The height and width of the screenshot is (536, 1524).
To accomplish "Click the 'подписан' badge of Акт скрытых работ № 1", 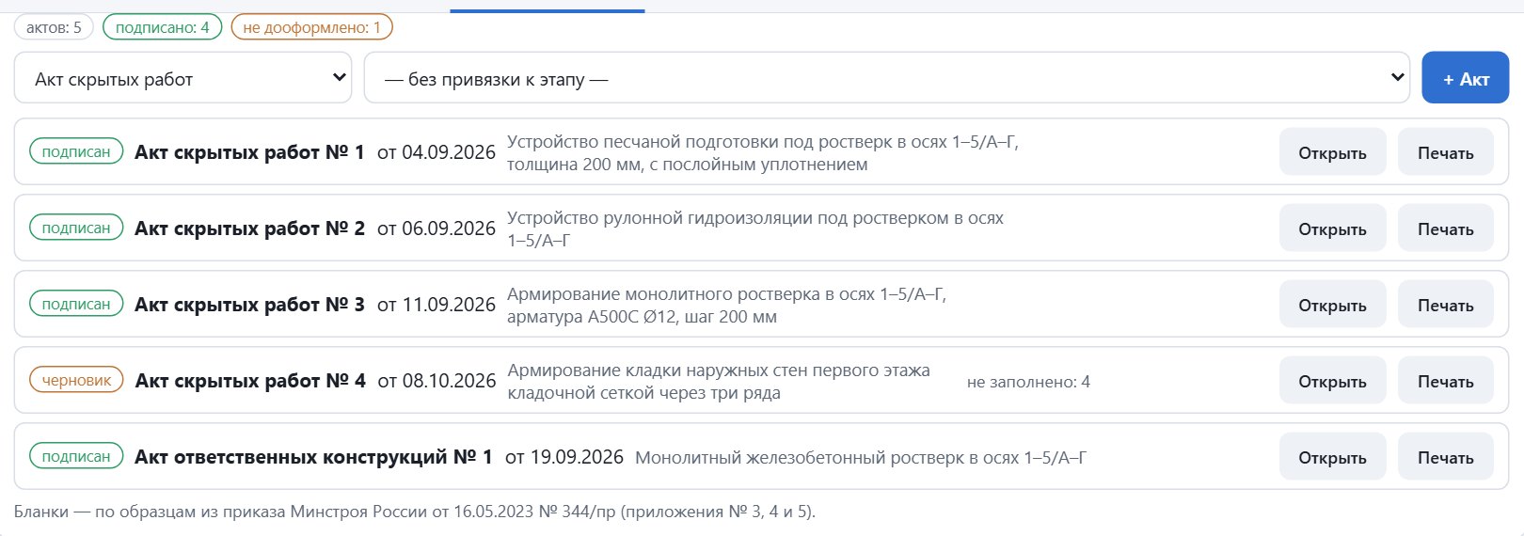I will pyautogui.click(x=76, y=152).
